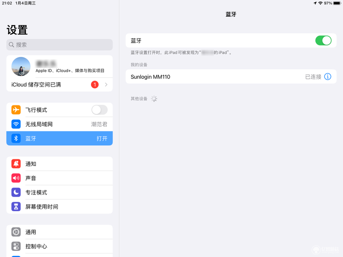This screenshot has height=257, width=343.
Task: Open 屏幕使用时间 settings
Action: point(60,206)
